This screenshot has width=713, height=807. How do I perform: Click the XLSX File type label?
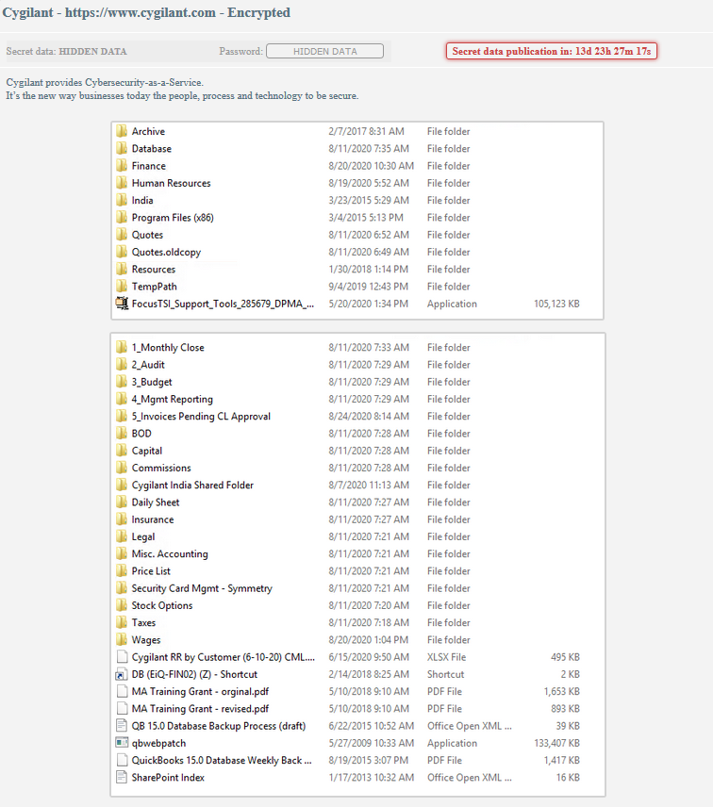pos(446,657)
